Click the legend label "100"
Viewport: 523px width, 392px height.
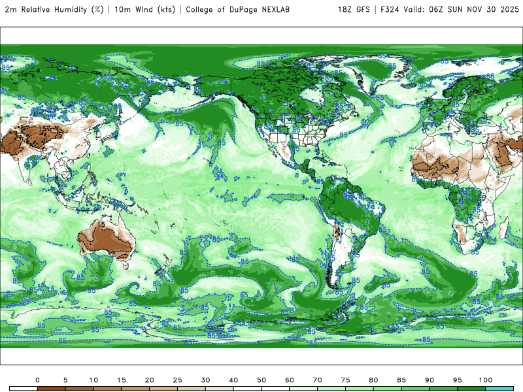click(486, 380)
